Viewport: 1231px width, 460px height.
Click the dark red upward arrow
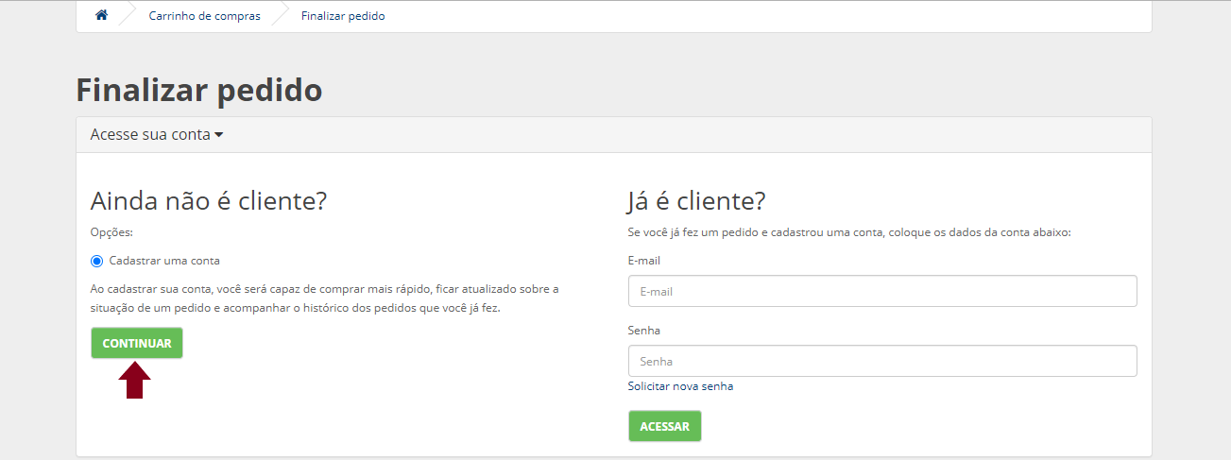click(134, 381)
